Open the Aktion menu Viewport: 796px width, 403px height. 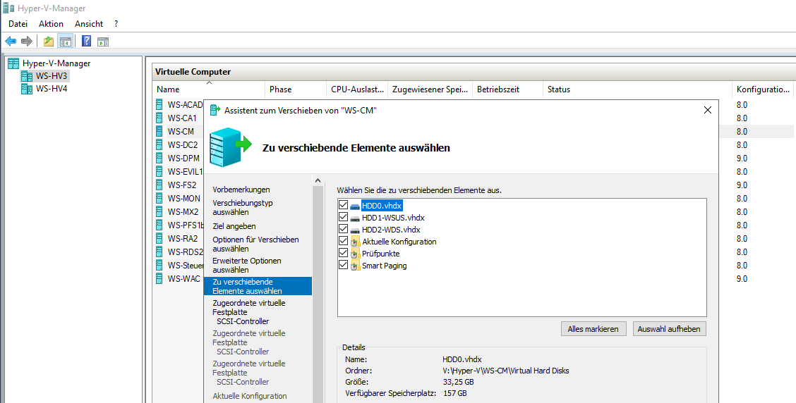(52, 24)
